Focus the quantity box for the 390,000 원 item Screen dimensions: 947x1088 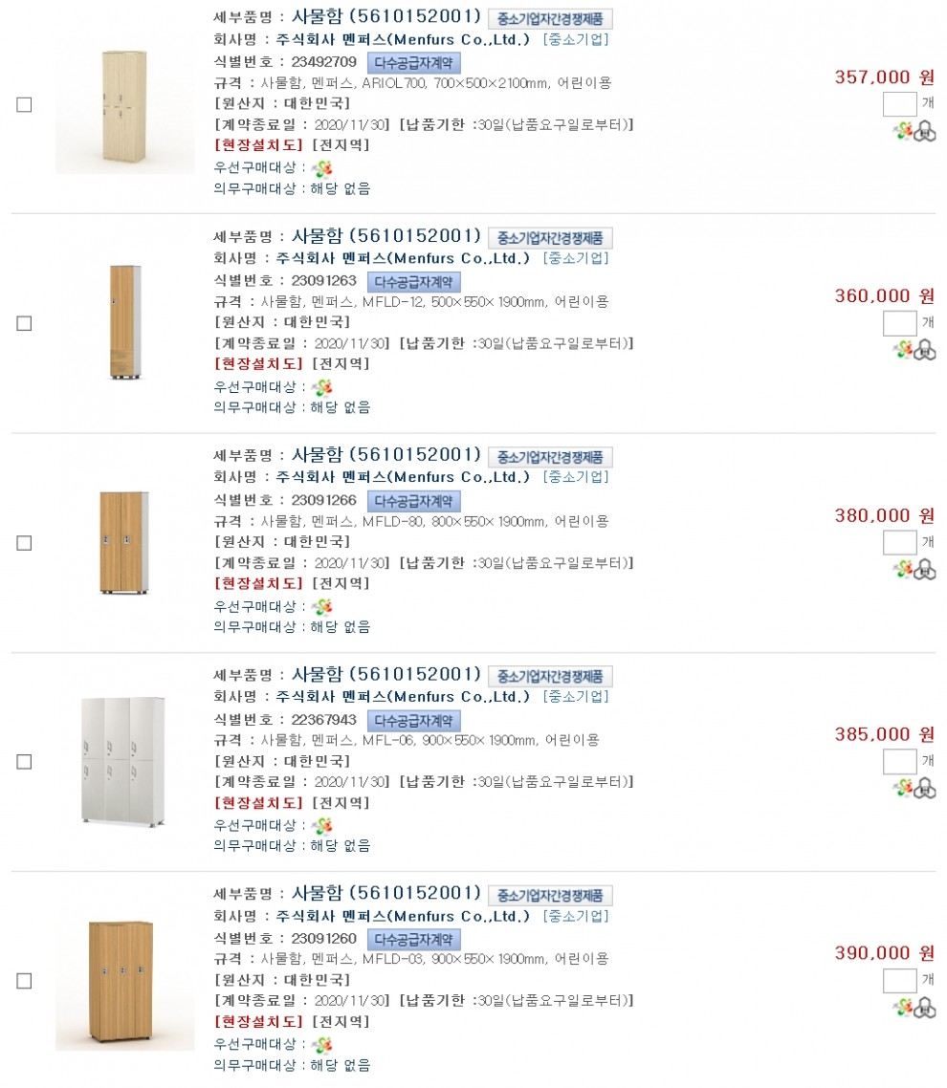[x=899, y=980]
